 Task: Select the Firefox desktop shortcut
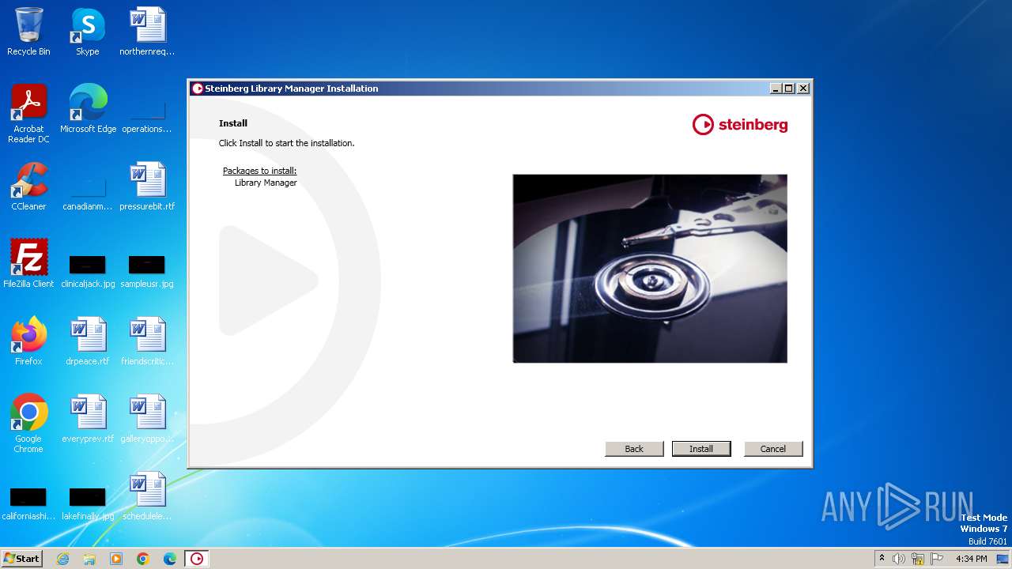[28, 341]
